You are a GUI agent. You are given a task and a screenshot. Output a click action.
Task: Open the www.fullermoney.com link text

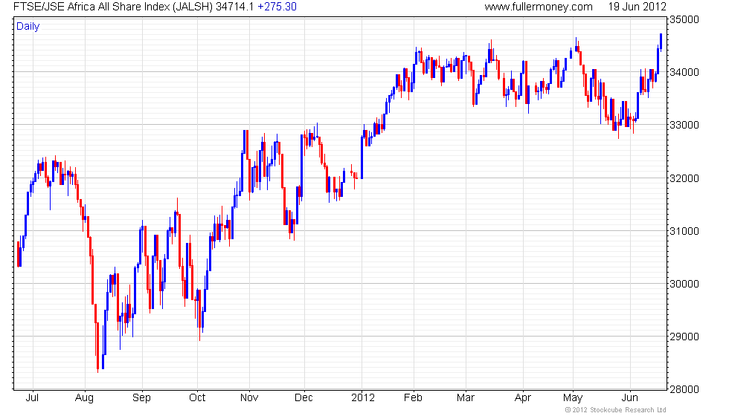539,7
